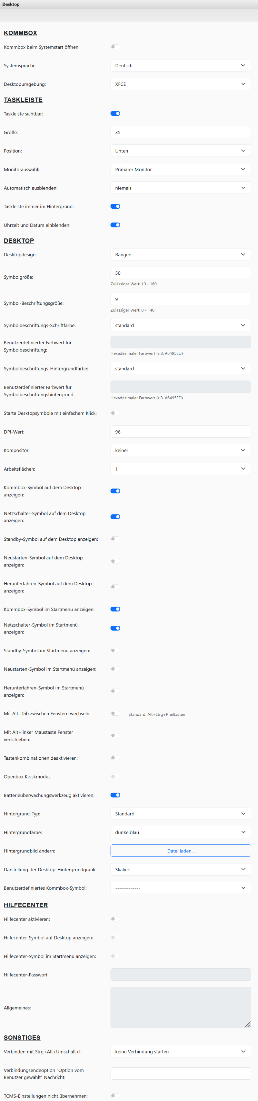Viewport: 258px width, 1101px height.
Task: Toggle Mit Alt+Tab zwischen Fenstern wechseln
Action: pyautogui.click(x=115, y=713)
